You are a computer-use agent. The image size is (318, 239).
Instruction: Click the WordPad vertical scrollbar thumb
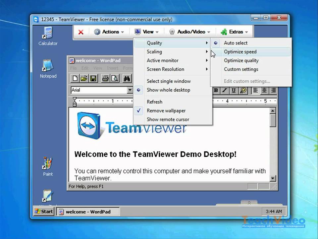pos(273,120)
